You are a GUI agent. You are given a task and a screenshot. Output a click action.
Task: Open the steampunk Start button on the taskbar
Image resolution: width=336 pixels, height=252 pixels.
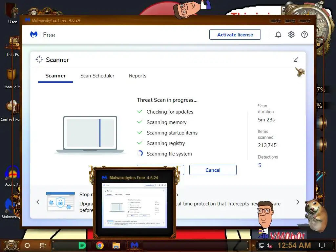click(11, 245)
